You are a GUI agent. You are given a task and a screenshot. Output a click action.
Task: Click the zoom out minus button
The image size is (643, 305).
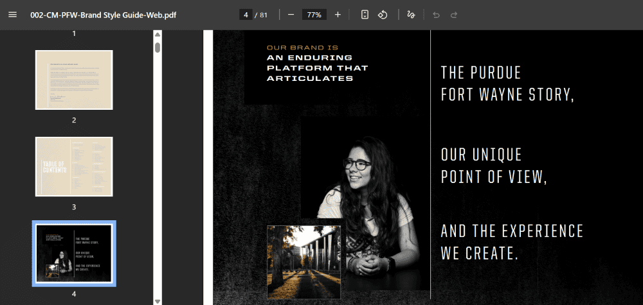click(x=291, y=15)
